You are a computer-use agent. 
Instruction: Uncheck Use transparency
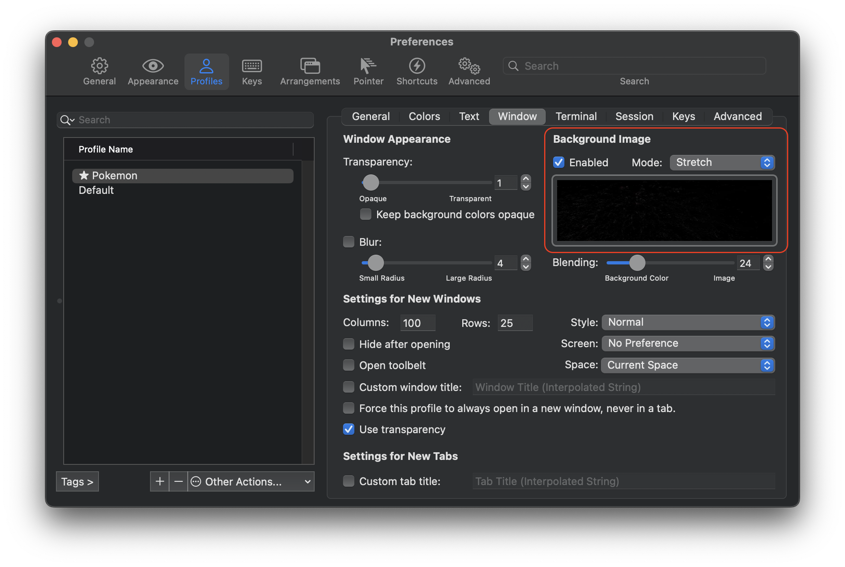pyautogui.click(x=349, y=430)
